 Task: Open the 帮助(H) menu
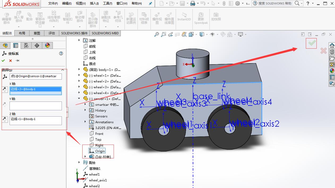pyautogui.click(x=137, y=3)
